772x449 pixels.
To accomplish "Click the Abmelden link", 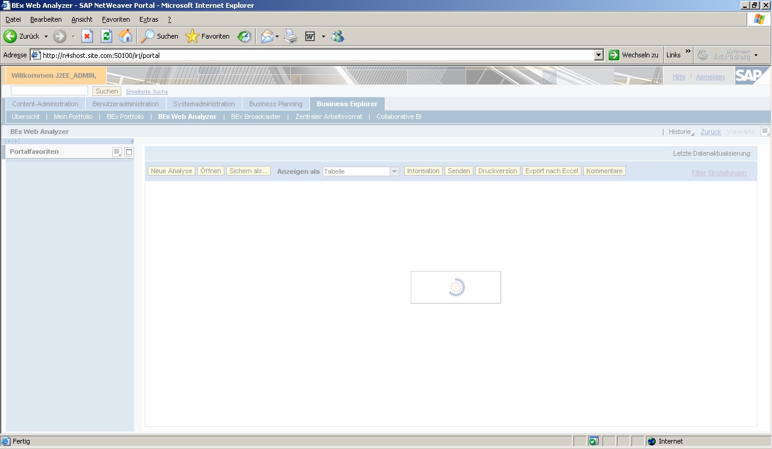I will pyautogui.click(x=710, y=77).
